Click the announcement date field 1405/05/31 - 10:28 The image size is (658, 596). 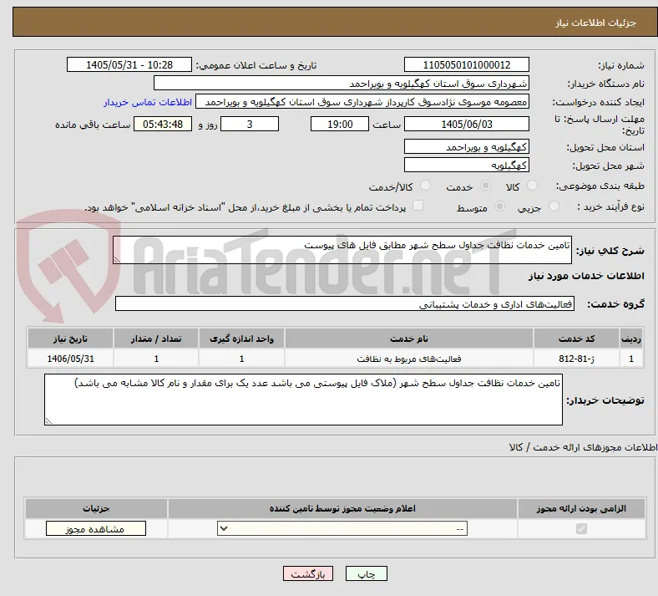click(x=129, y=64)
